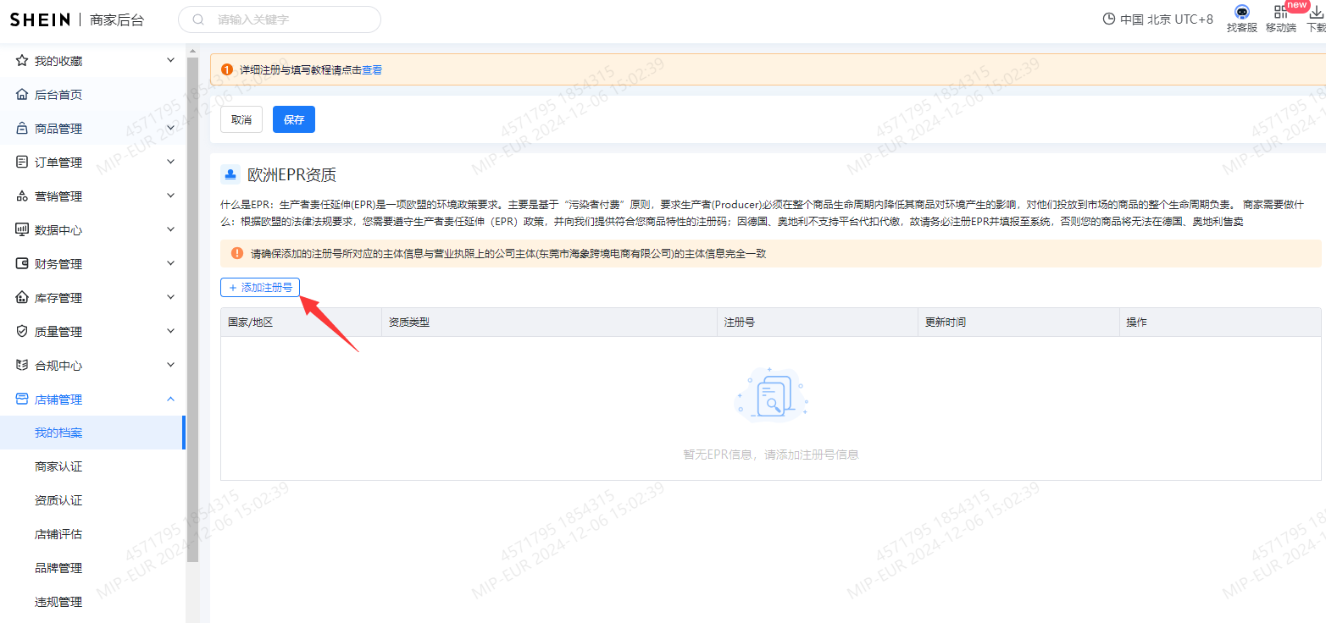Open the 商家认证 menu item

[x=58, y=466]
